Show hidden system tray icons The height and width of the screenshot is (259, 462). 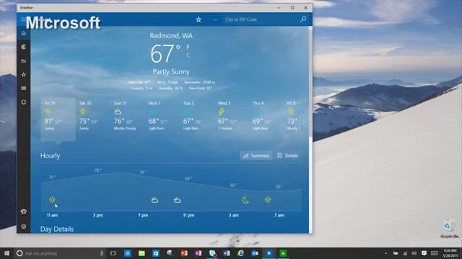coord(385,253)
